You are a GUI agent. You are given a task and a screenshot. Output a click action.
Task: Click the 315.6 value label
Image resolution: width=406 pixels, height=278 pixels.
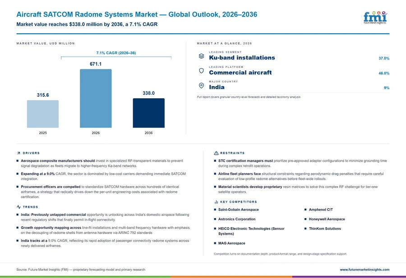[x=43, y=95]
